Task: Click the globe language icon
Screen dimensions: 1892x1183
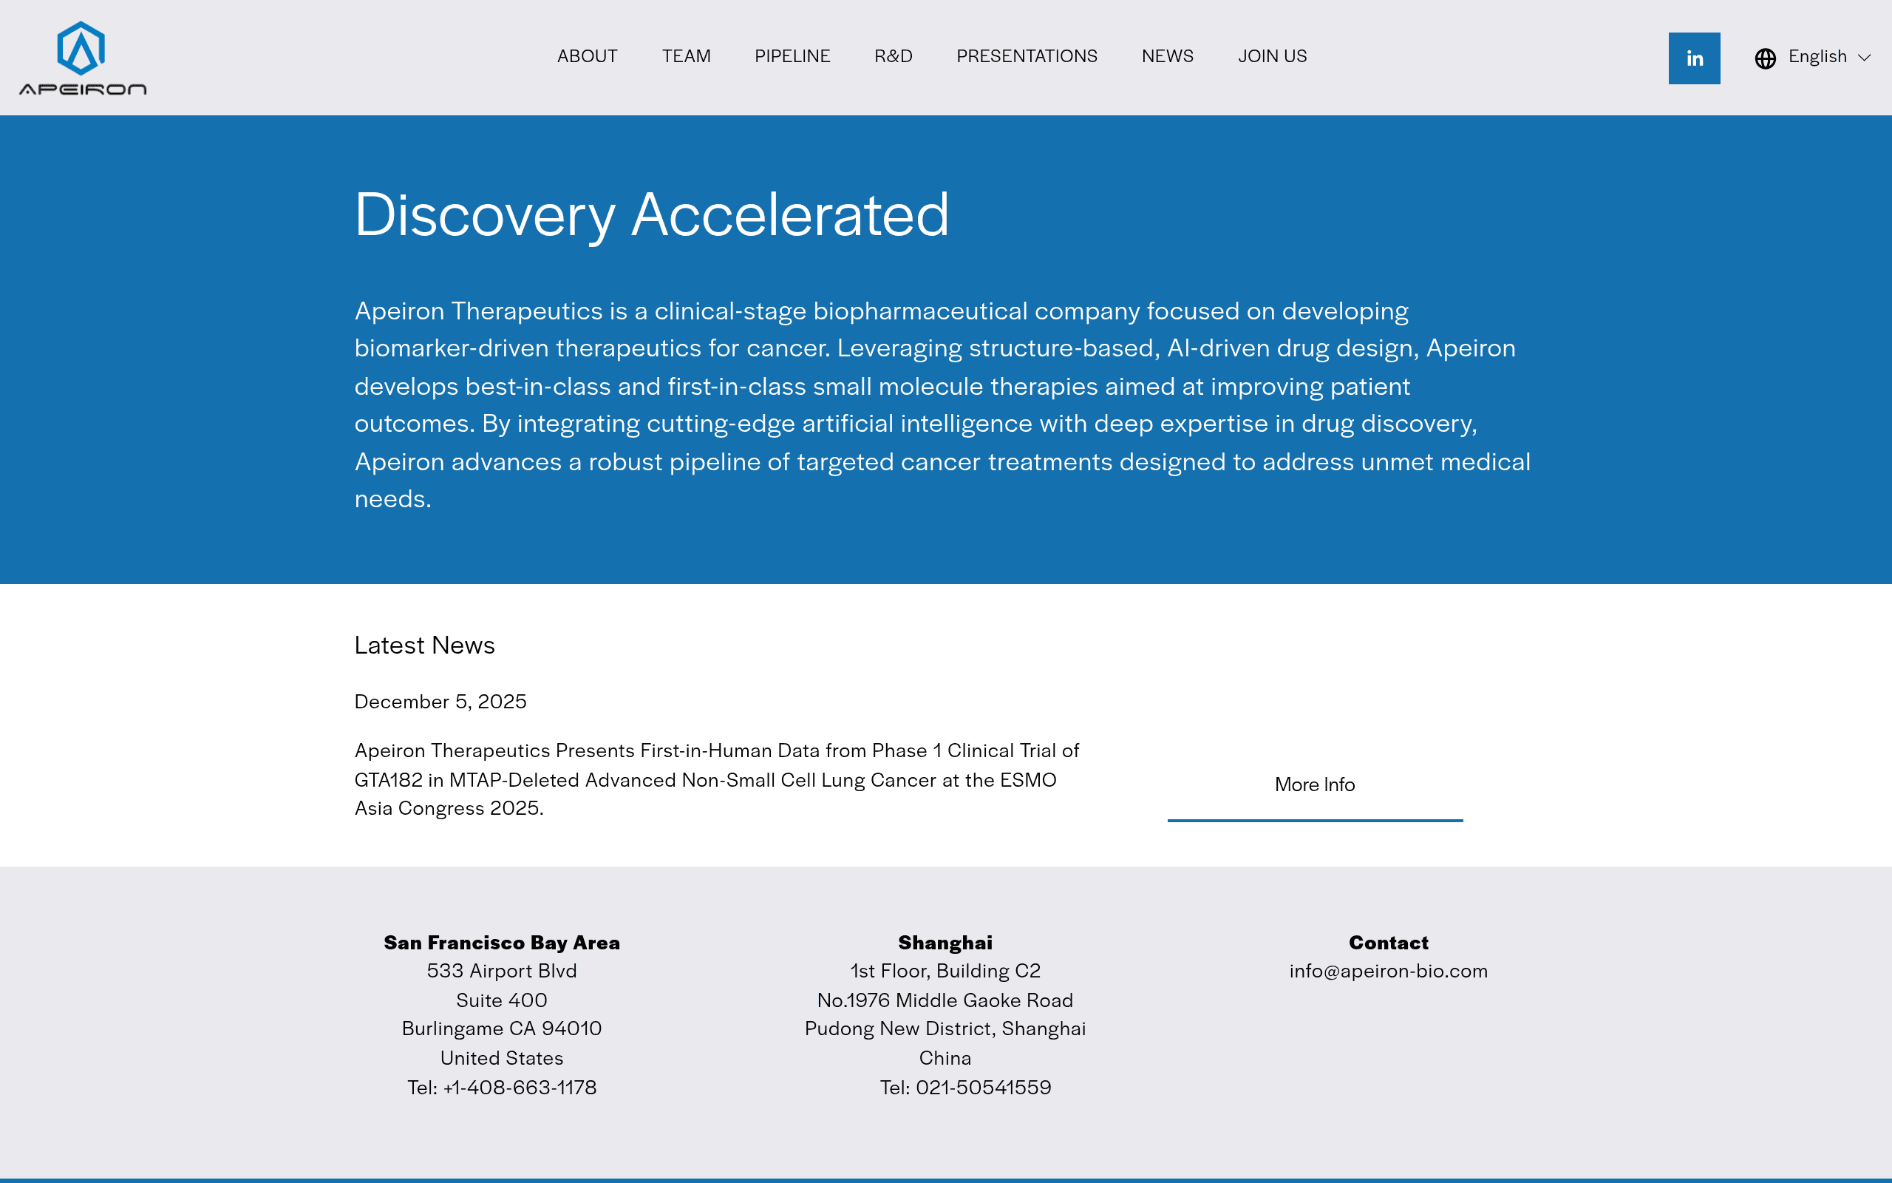Action: (x=1766, y=58)
